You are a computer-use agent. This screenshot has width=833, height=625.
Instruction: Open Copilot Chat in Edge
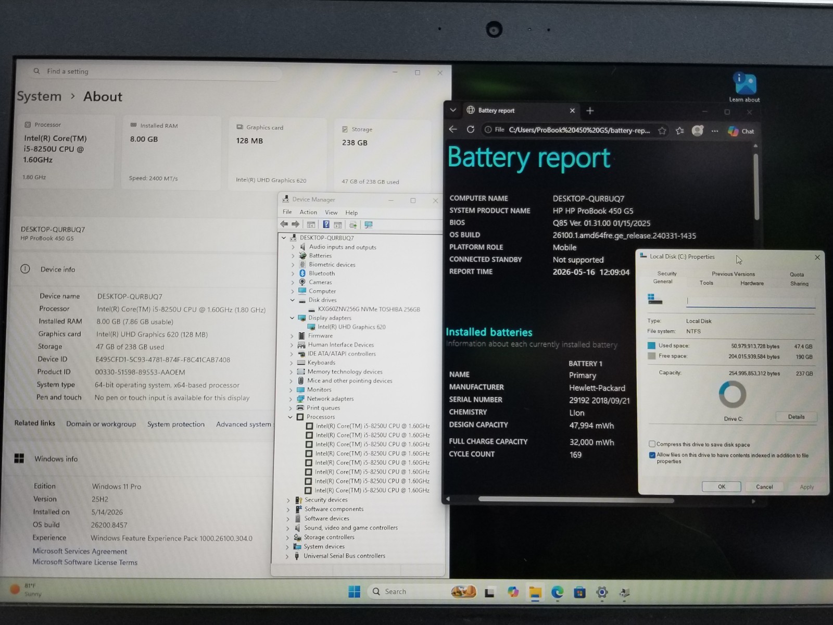(x=741, y=131)
